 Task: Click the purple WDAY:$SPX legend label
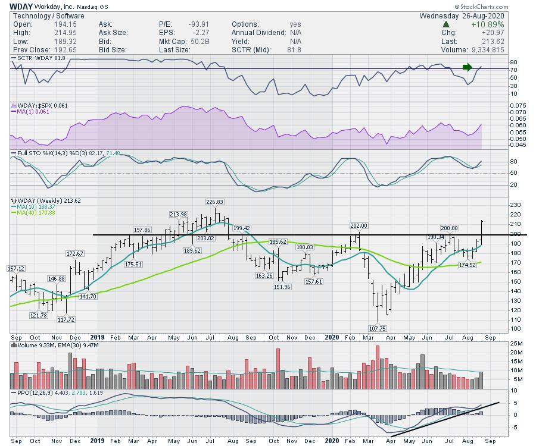36,105
